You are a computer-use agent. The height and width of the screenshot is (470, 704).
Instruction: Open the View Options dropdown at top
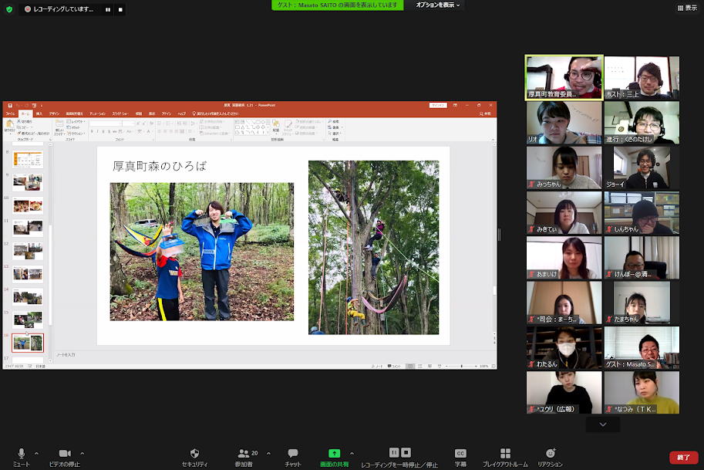point(437,5)
